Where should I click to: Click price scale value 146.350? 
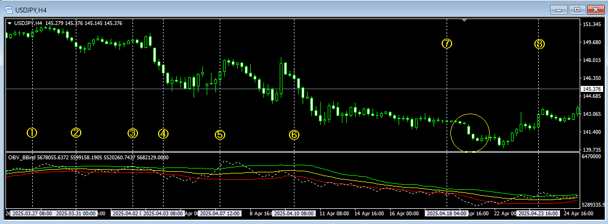click(592, 78)
